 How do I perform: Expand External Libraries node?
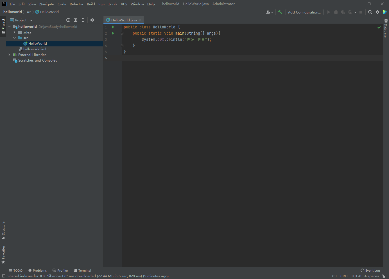point(9,55)
